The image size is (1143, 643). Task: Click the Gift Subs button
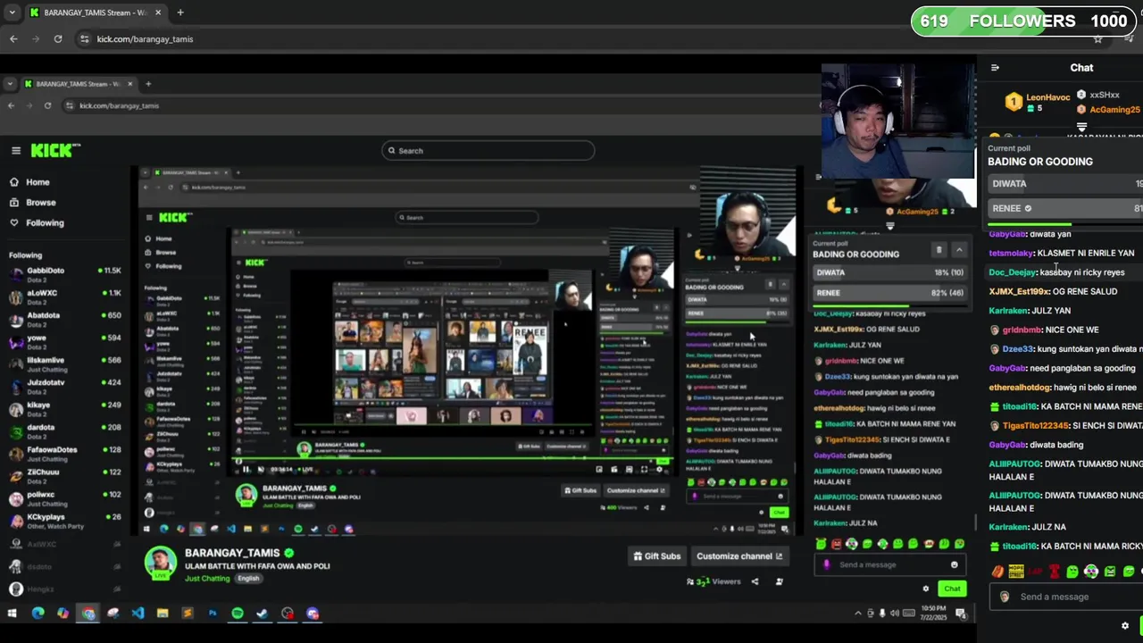pos(657,556)
